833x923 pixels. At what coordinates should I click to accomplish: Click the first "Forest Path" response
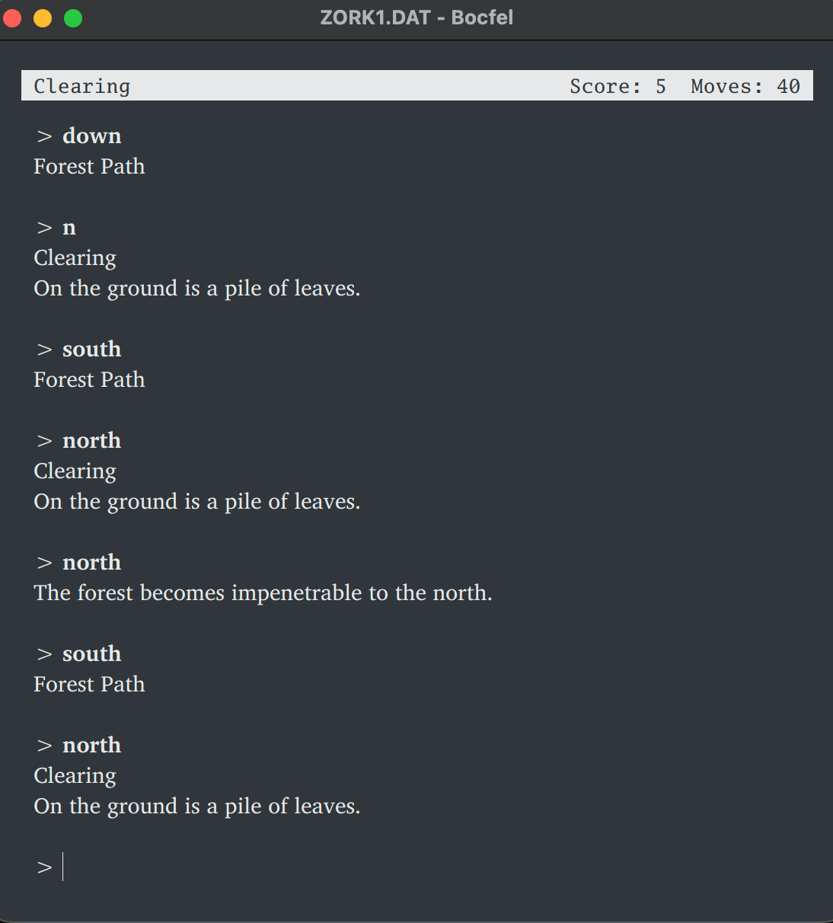89,166
